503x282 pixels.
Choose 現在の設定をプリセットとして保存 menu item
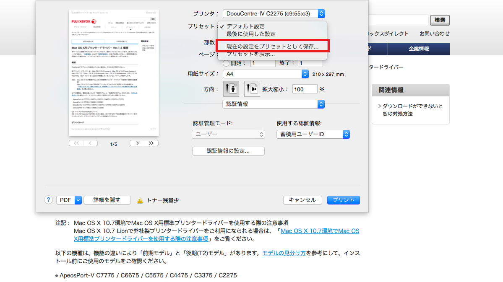tap(272, 47)
